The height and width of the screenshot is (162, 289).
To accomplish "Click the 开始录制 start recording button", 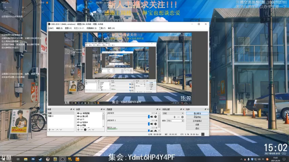I will [x=197, y=117].
